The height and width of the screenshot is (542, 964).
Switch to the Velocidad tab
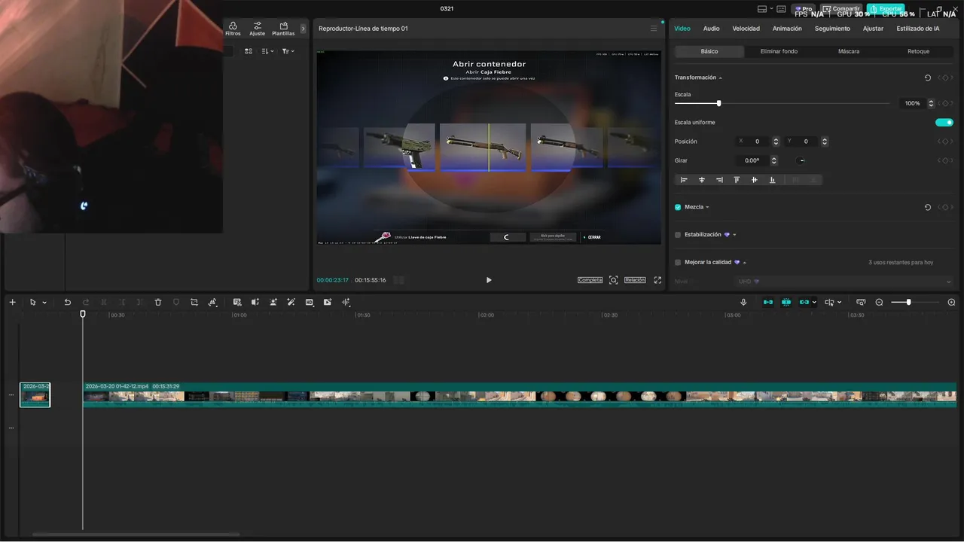click(x=746, y=29)
